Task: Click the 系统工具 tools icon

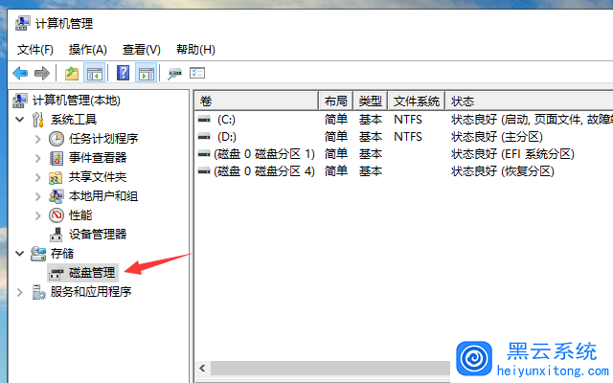Action: (38, 120)
